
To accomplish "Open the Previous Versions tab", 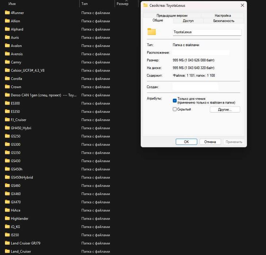I will pos(172,15).
